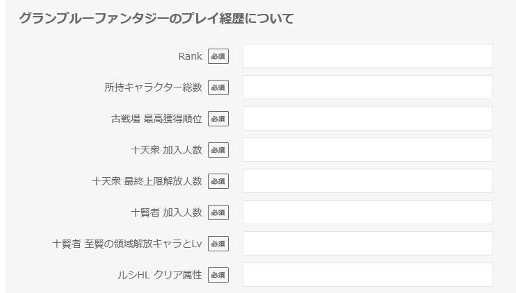Click the 十天衆 加入人数 text field
This screenshot has height=293, width=516.
tap(367, 150)
